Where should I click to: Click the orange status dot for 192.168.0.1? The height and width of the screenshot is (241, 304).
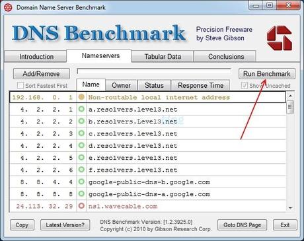tap(81, 97)
